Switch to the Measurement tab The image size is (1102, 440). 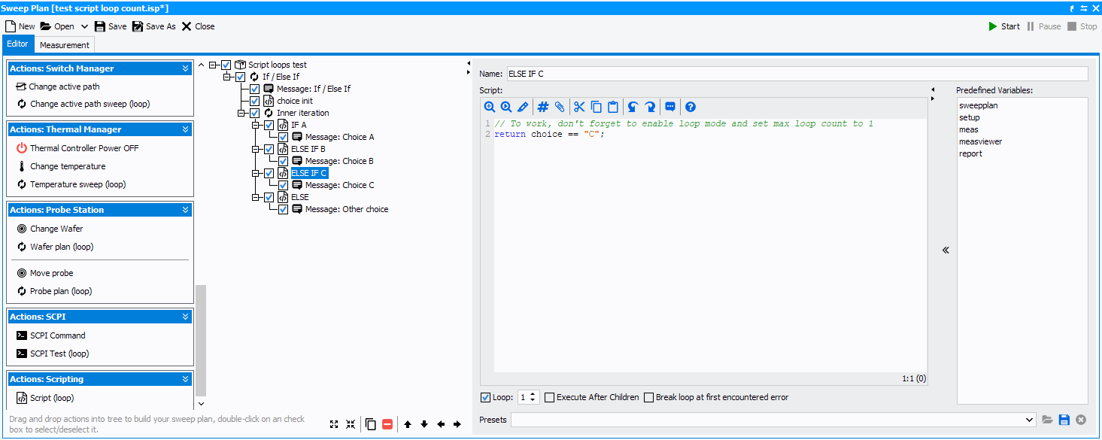click(65, 45)
